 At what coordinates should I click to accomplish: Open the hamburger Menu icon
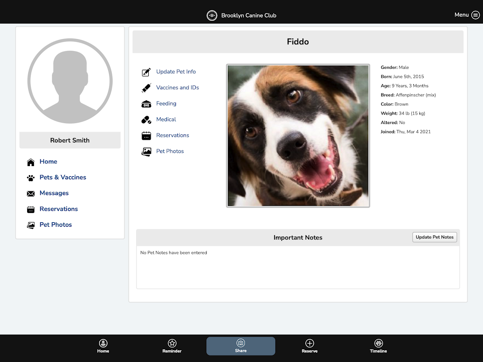click(476, 15)
